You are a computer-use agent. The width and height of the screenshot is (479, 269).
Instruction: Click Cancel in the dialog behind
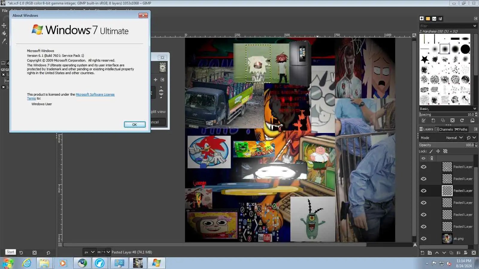(x=158, y=122)
